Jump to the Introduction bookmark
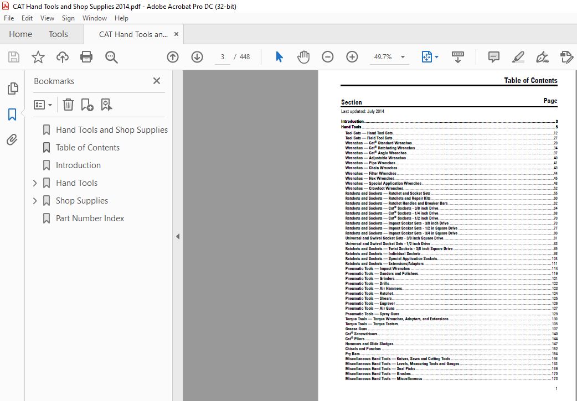The image size is (577, 401). coord(78,165)
